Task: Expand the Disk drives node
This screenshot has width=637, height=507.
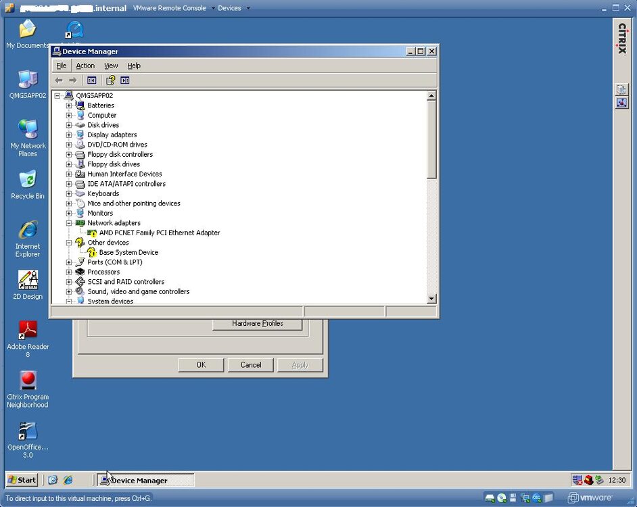Action: [x=69, y=125]
